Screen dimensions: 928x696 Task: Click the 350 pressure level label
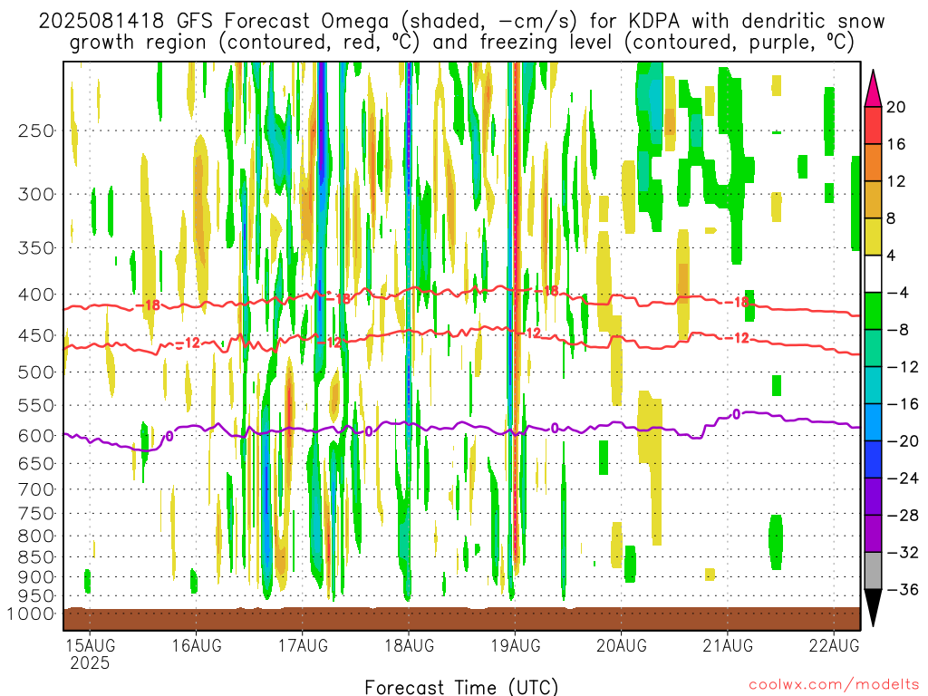point(36,247)
